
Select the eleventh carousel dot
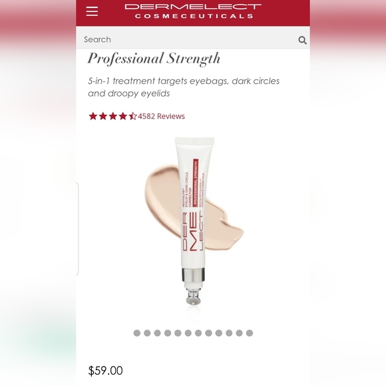tap(239, 333)
